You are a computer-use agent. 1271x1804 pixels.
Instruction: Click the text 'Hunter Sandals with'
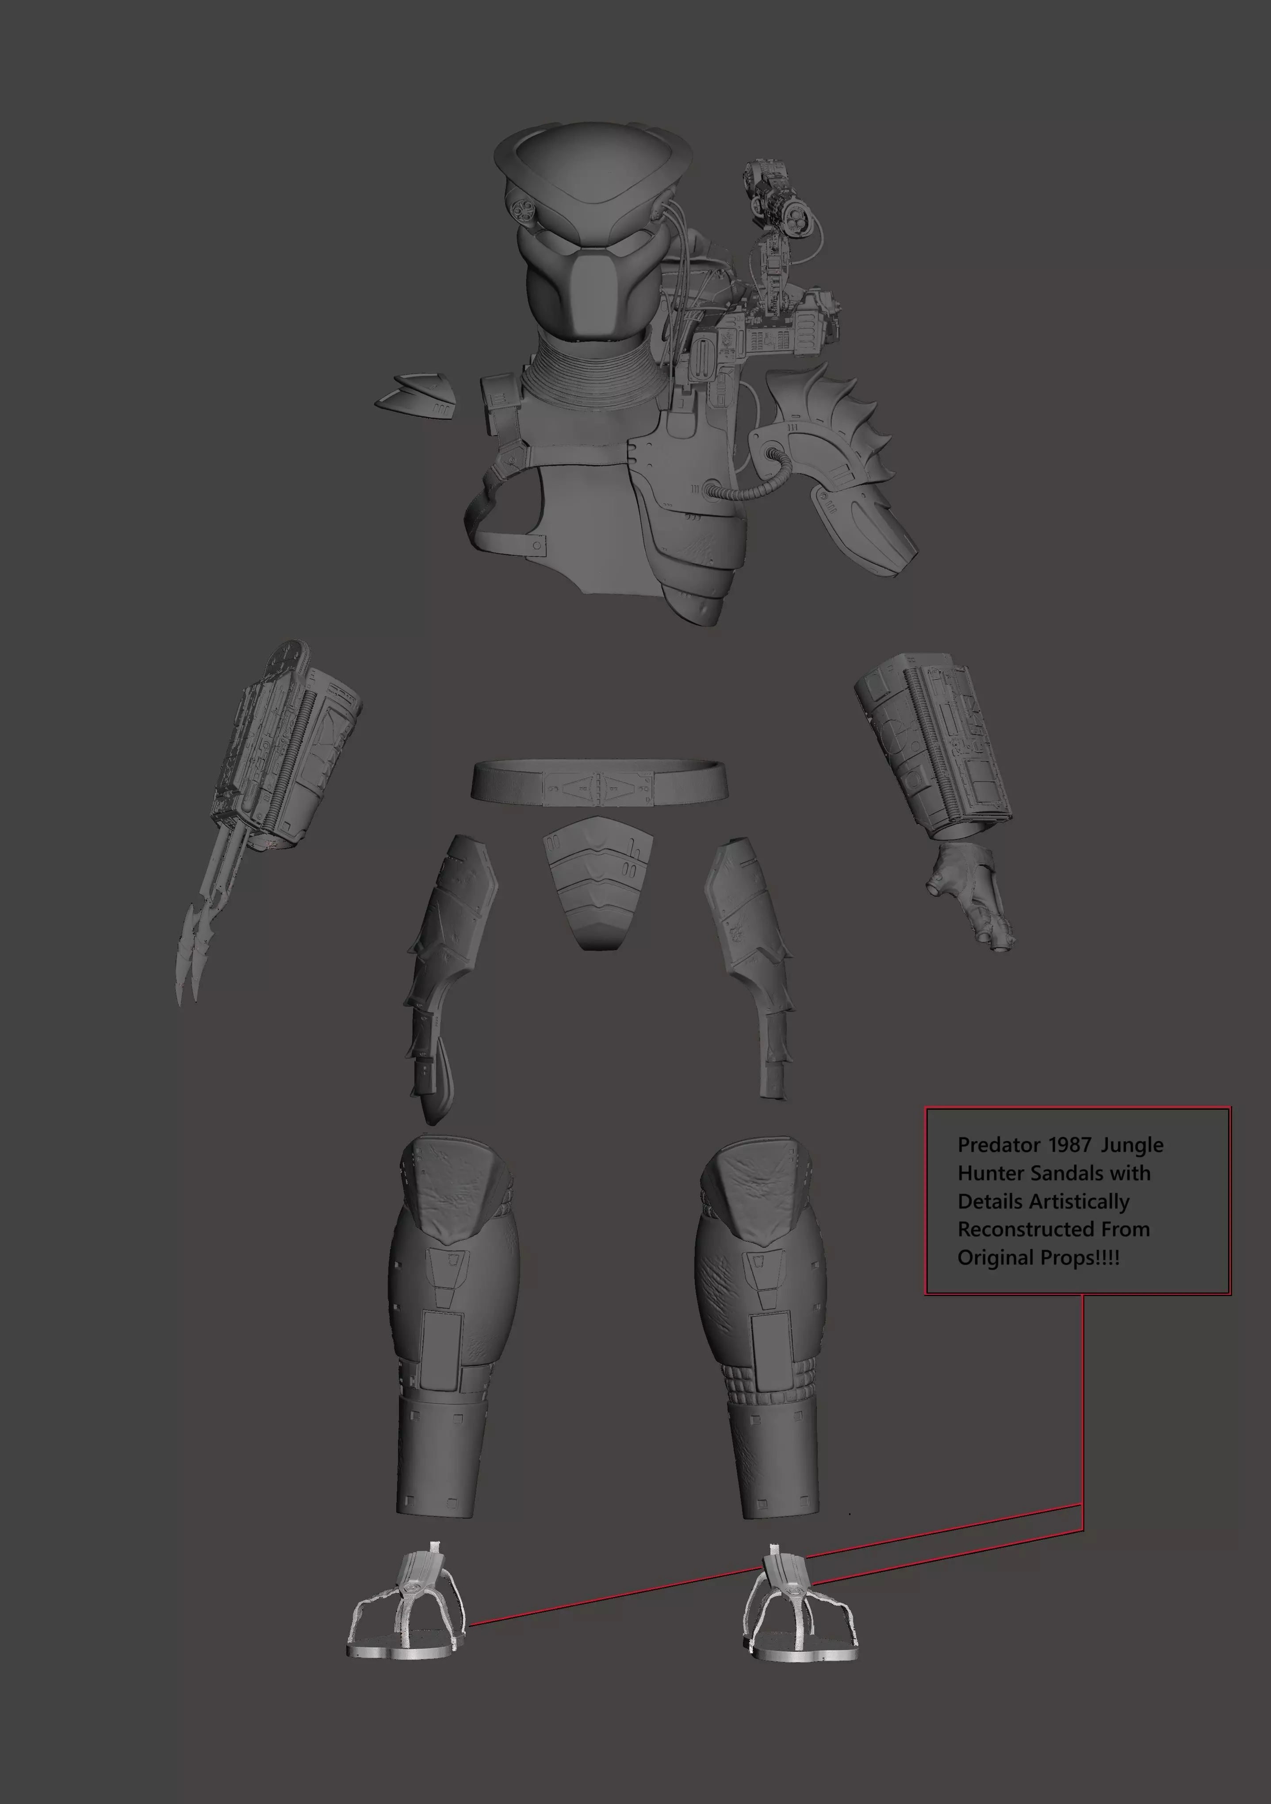tap(1053, 1173)
